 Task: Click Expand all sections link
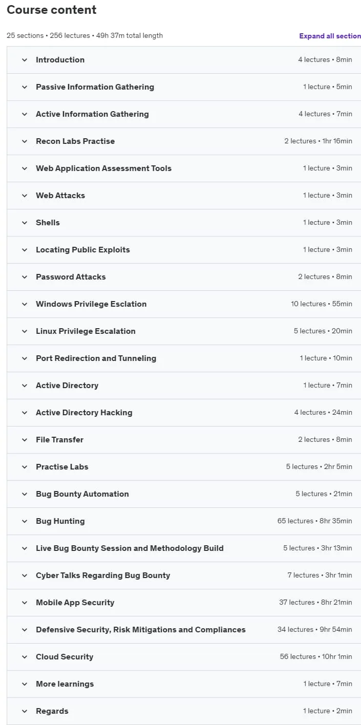coord(330,36)
